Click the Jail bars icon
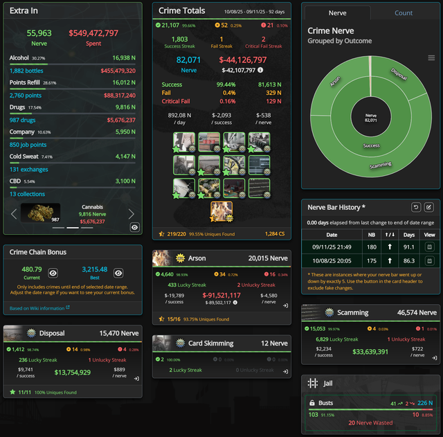This screenshot has height=437, width=443. click(312, 383)
